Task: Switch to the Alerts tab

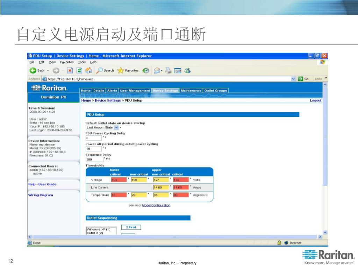Action: [x=112, y=90]
